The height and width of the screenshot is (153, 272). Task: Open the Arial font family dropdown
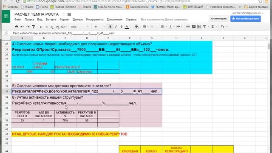click(80, 27)
